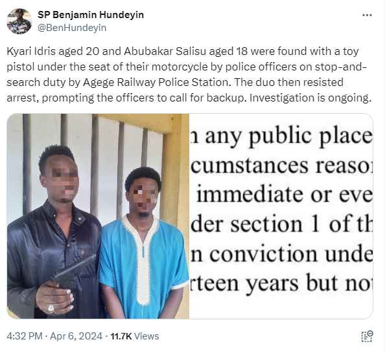View the 11.7K Views count
The width and height of the screenshot is (387, 353).
point(135,336)
